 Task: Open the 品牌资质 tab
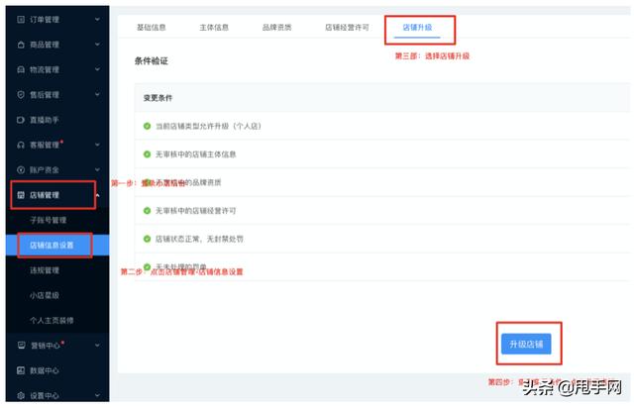click(276, 28)
